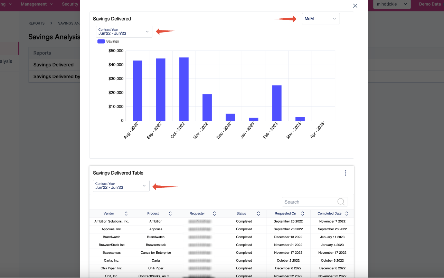Select the Oct - 2022 bar in the chart
Screen dimensions: 444x278
184,89
